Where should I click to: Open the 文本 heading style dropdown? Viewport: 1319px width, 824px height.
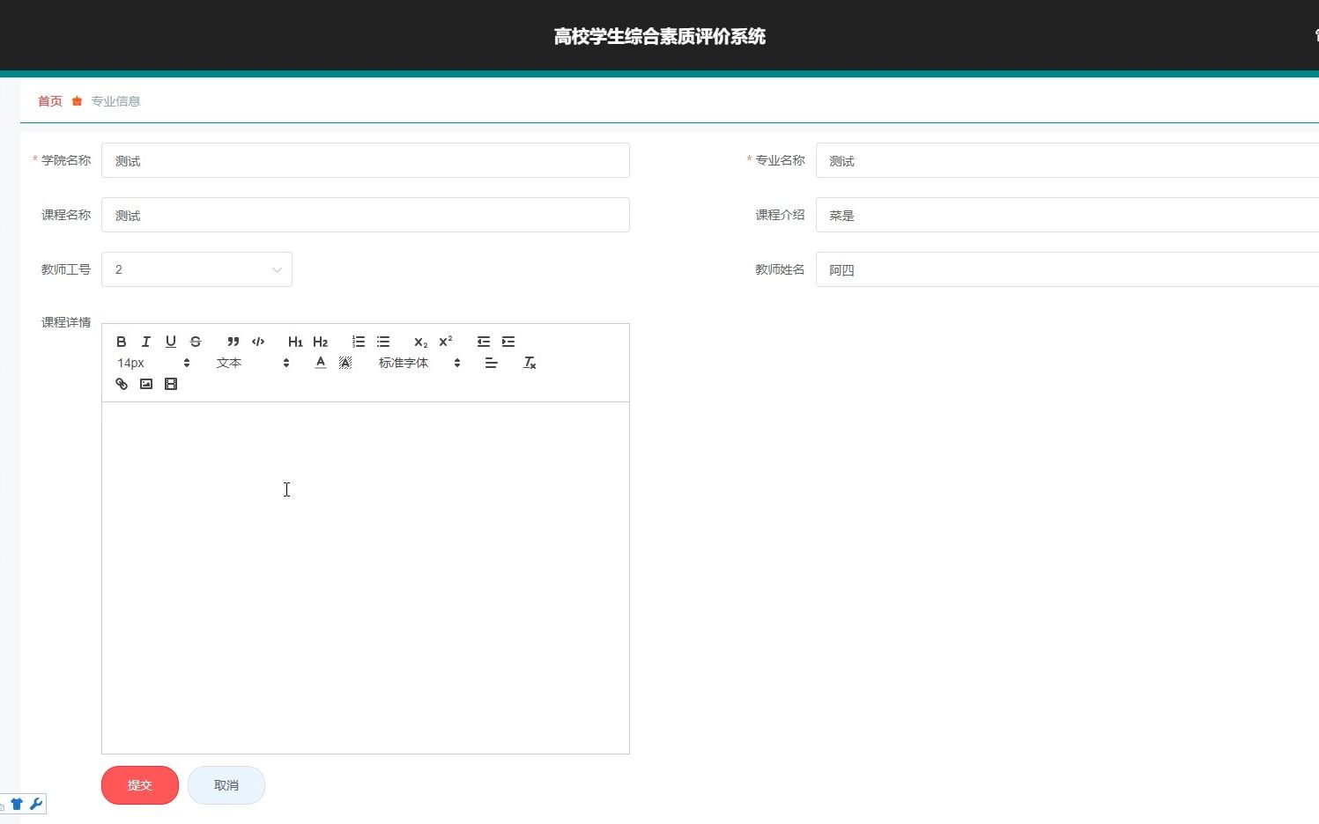[x=253, y=363]
